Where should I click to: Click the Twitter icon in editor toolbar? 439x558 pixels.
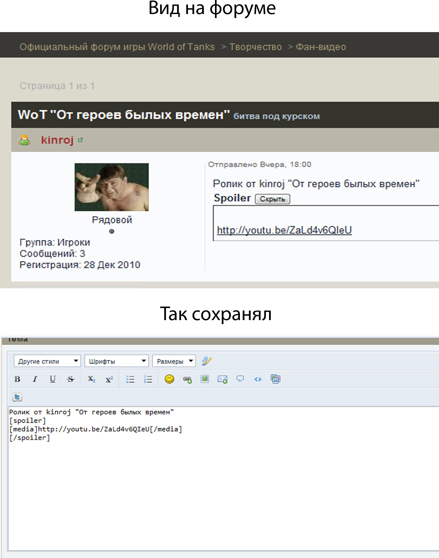[x=17, y=397]
